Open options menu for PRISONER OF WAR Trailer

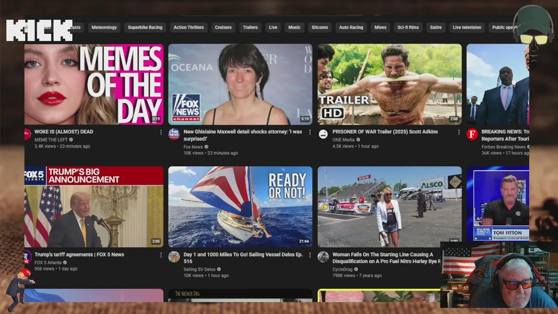(459, 132)
